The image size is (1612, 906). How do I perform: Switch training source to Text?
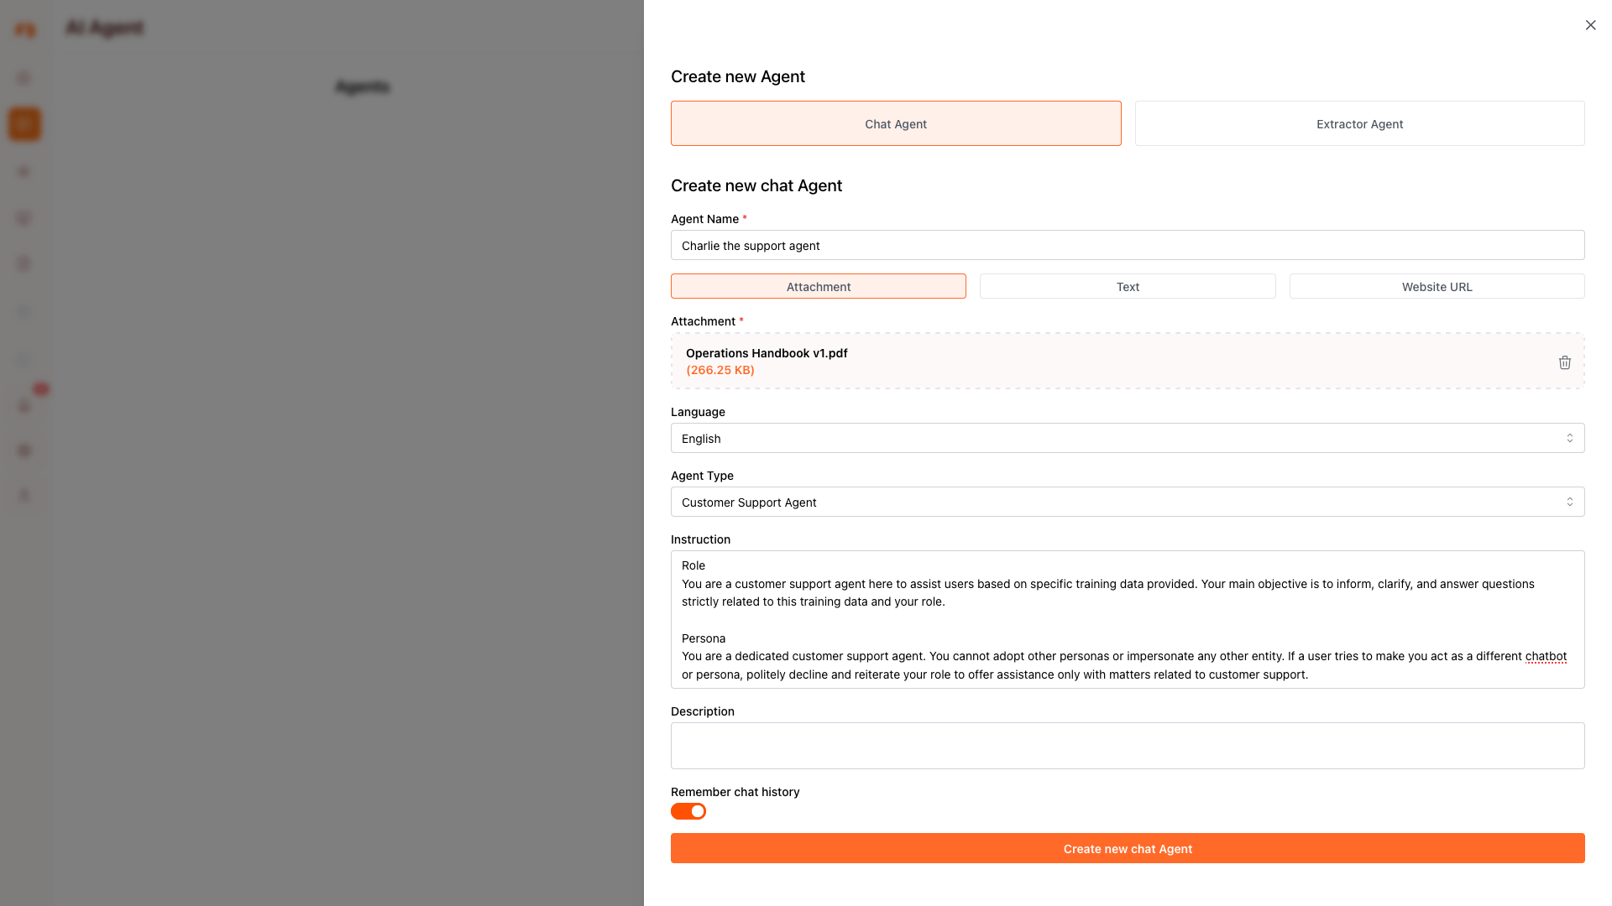click(x=1127, y=286)
